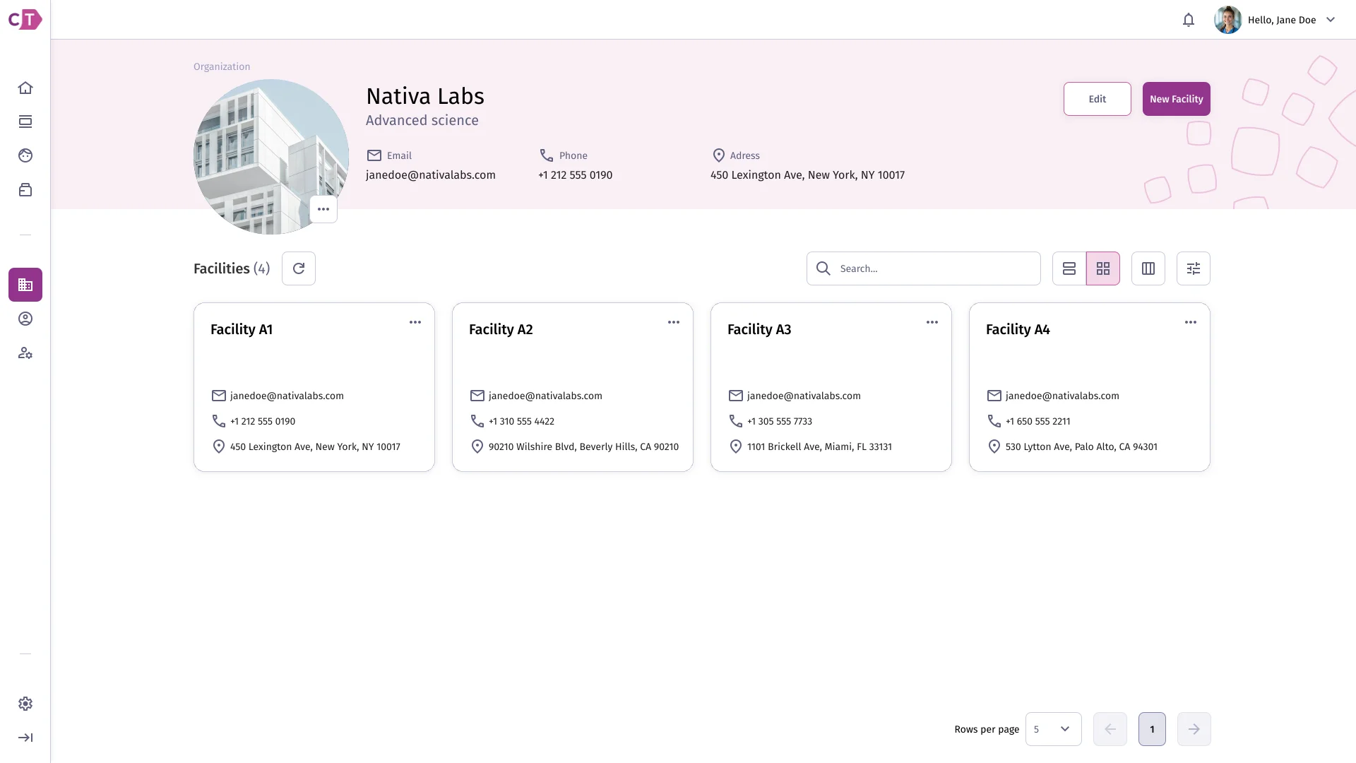The width and height of the screenshot is (1356, 763).
Task: Expand the sidebar with arrow icon
Action: (x=25, y=738)
